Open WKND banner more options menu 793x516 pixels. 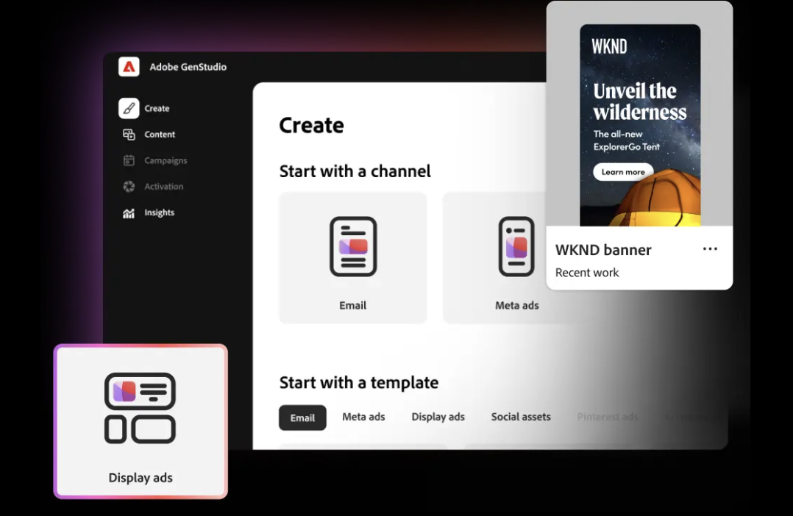click(710, 248)
